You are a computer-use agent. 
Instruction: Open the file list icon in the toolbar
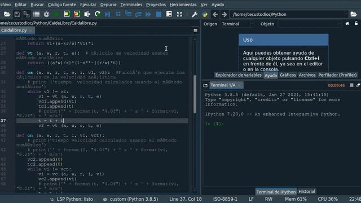(x=36, y=14)
